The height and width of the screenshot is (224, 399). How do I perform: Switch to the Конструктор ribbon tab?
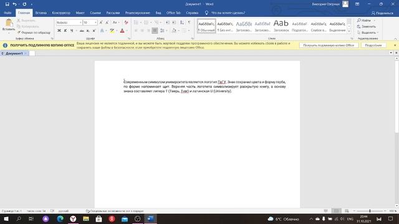[x=61, y=12]
